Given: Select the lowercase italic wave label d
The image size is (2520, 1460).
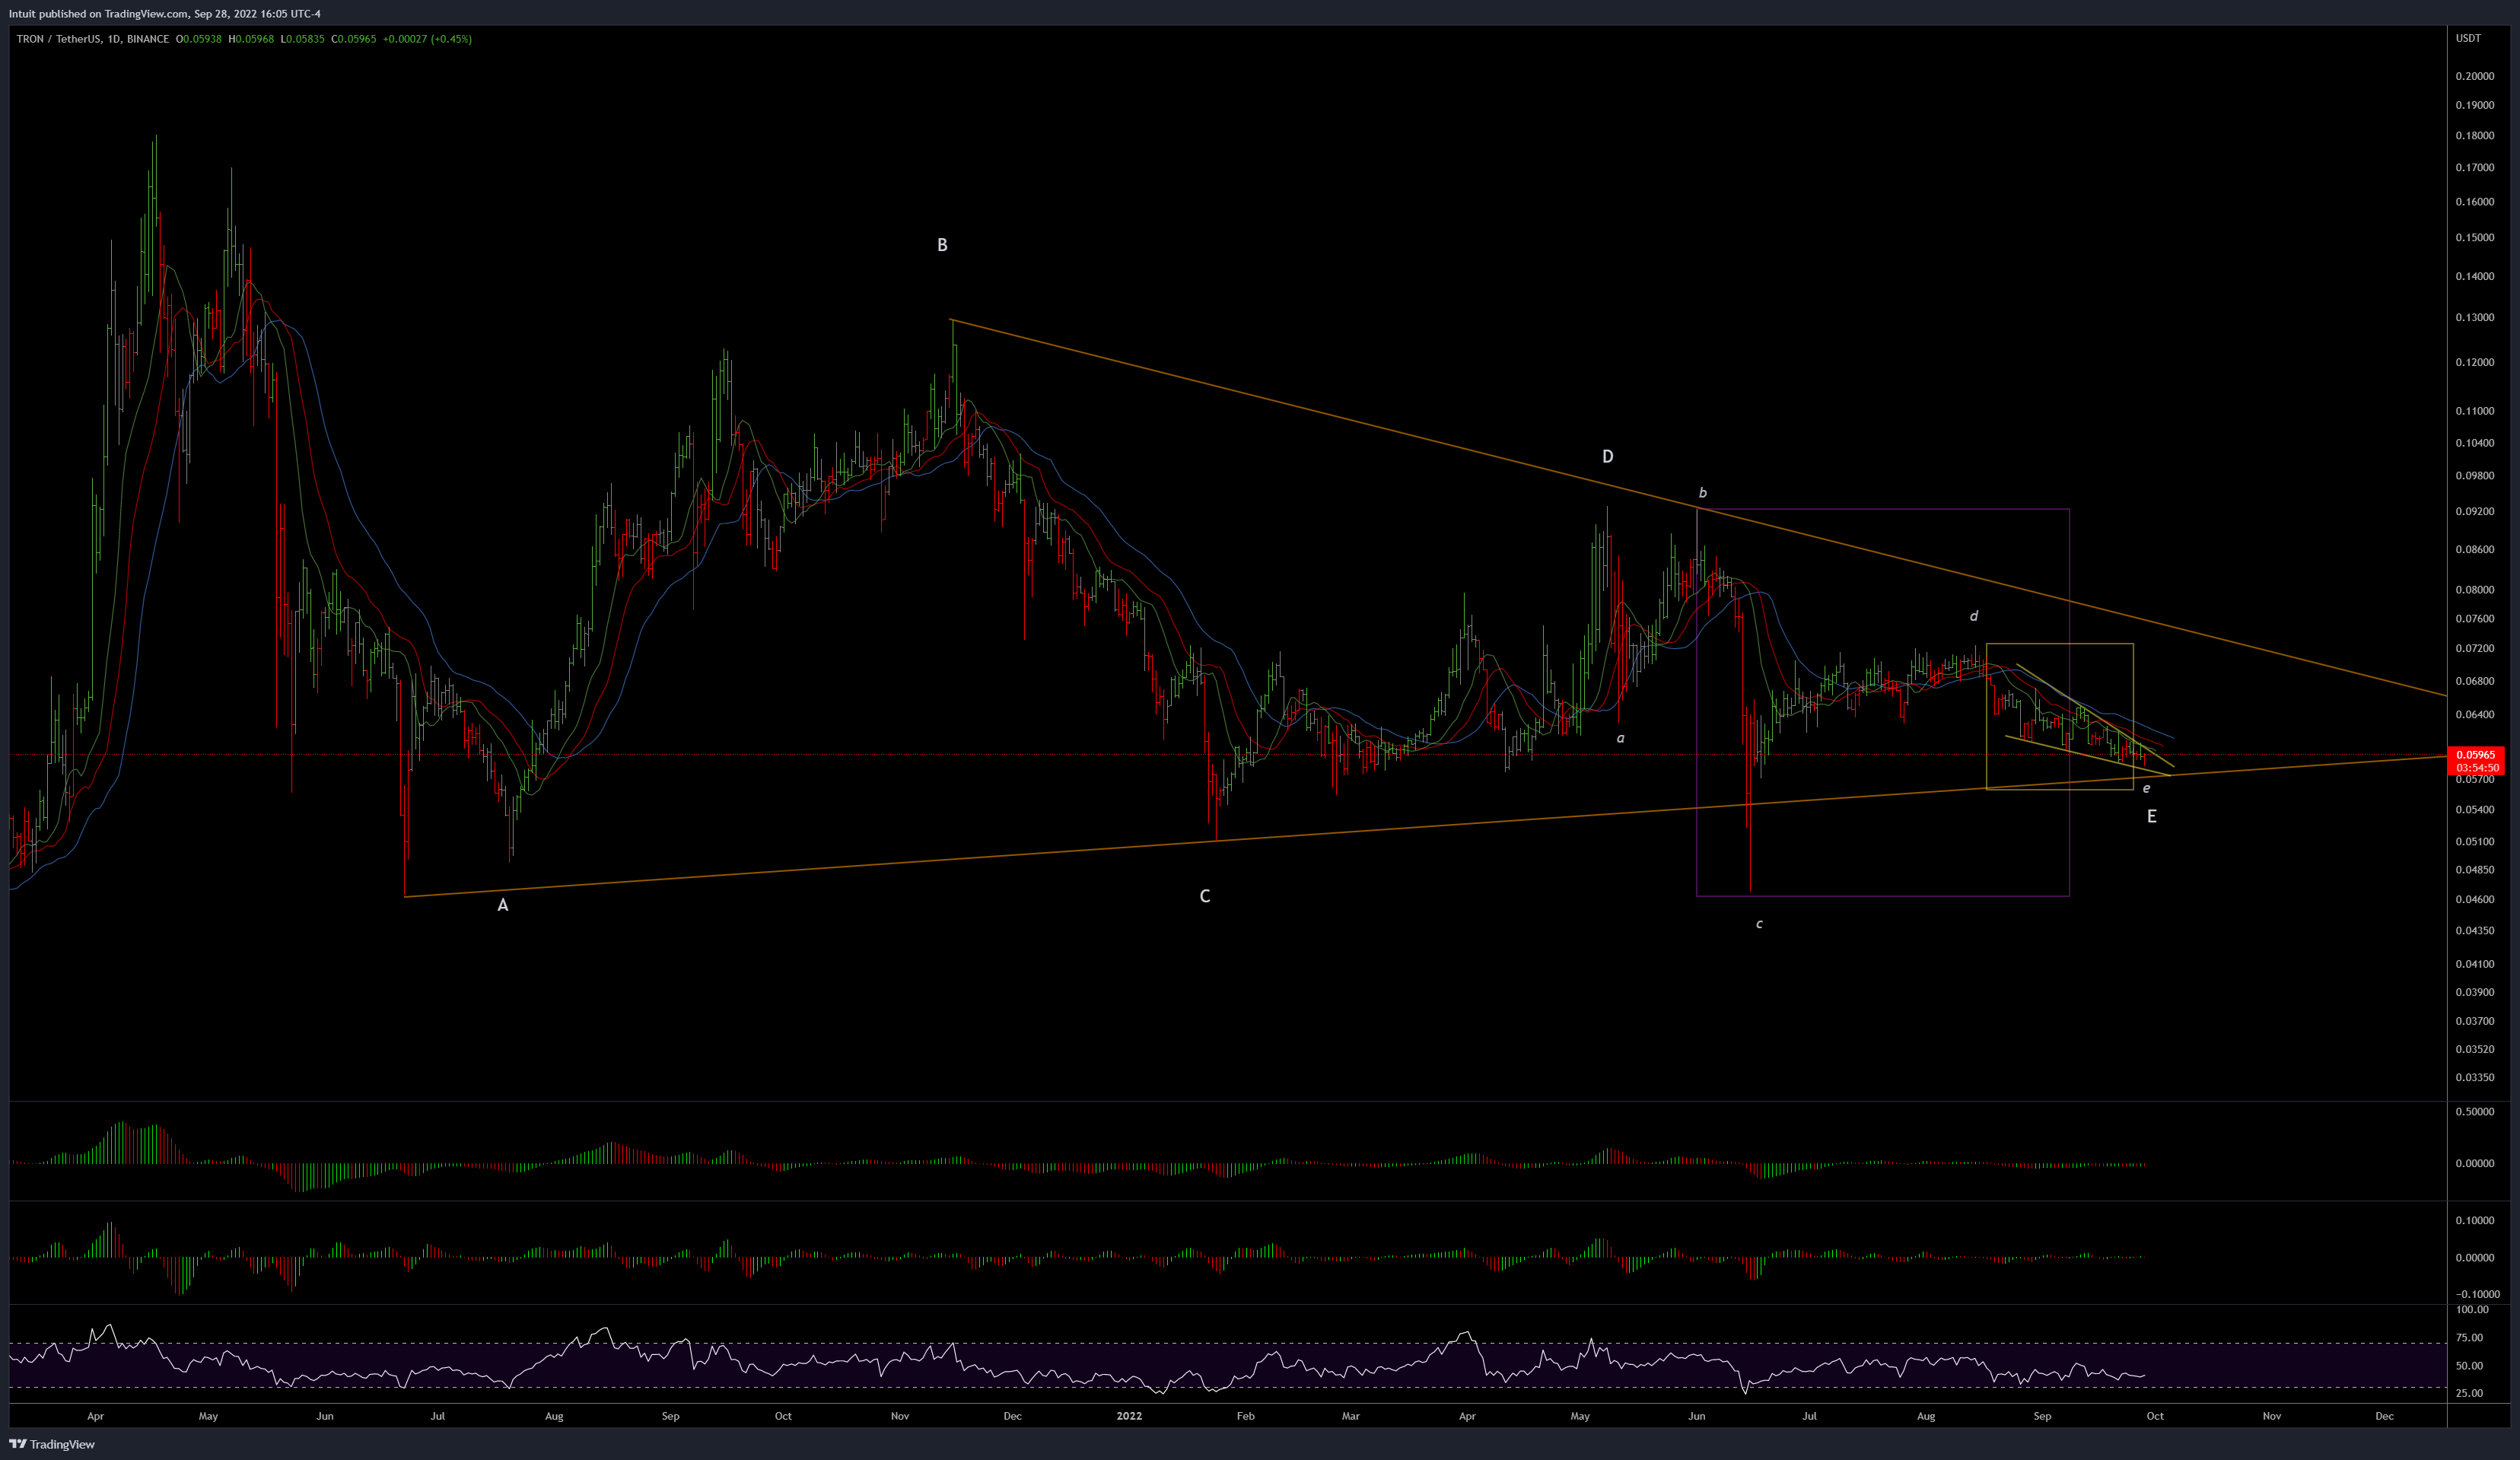Looking at the screenshot, I should (1974, 616).
